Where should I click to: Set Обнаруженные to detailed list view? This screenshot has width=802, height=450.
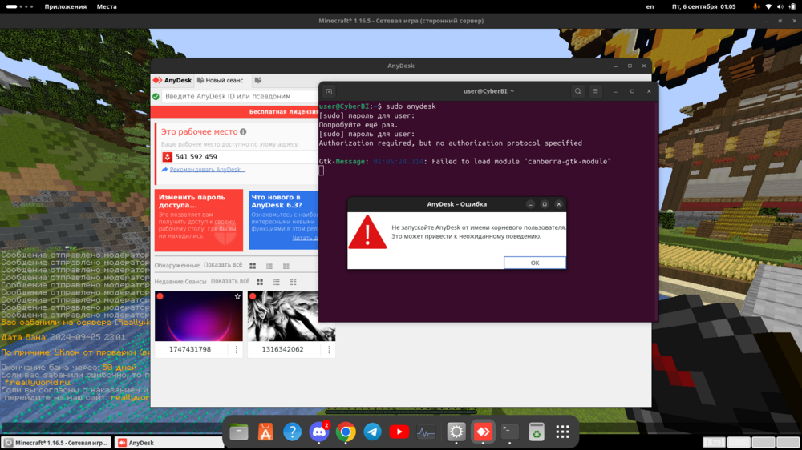286,266
